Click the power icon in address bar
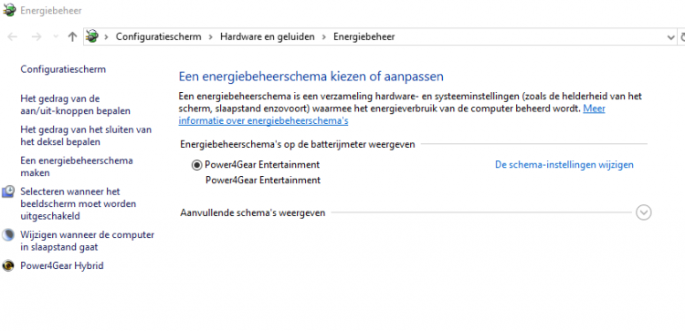Image resolution: width=685 pixels, height=331 pixels. 92,36
